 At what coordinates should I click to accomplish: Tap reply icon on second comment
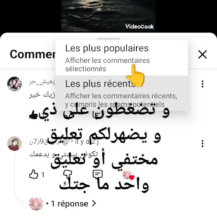(x=98, y=174)
